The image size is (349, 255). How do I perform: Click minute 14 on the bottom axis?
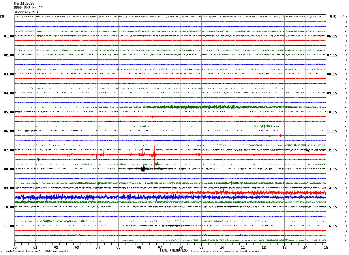click(x=305, y=247)
